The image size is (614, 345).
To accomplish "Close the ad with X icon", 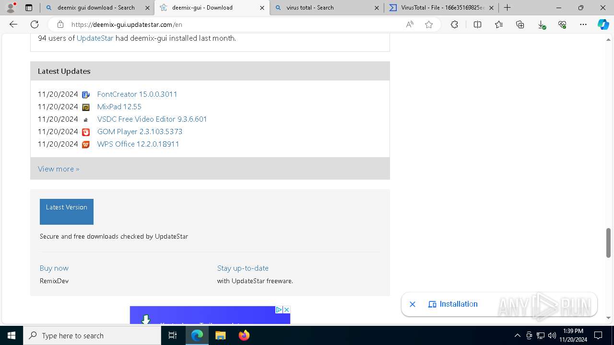I will point(286,310).
